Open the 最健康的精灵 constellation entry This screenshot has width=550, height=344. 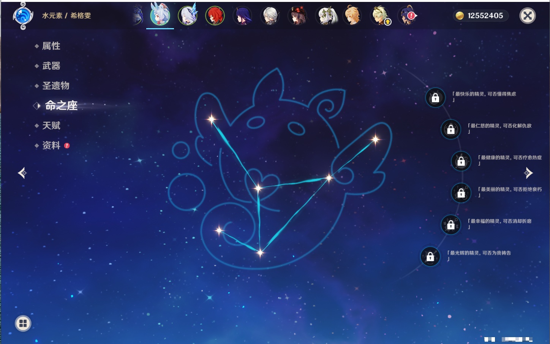click(511, 158)
